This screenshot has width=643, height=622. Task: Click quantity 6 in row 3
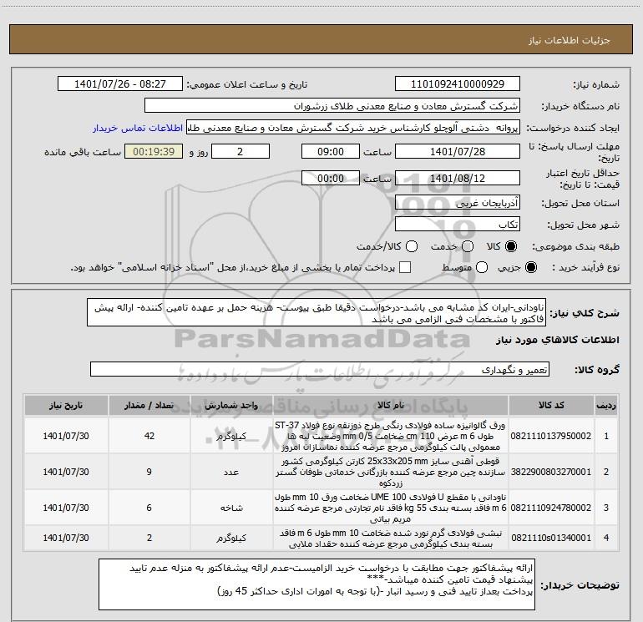tap(149, 508)
